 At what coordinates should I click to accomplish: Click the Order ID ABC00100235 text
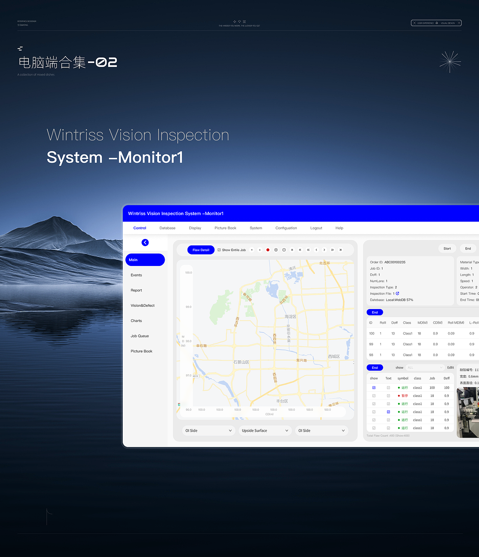tap(388, 262)
